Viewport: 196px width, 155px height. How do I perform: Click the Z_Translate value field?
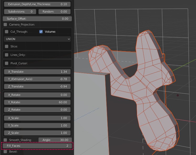(37, 86)
